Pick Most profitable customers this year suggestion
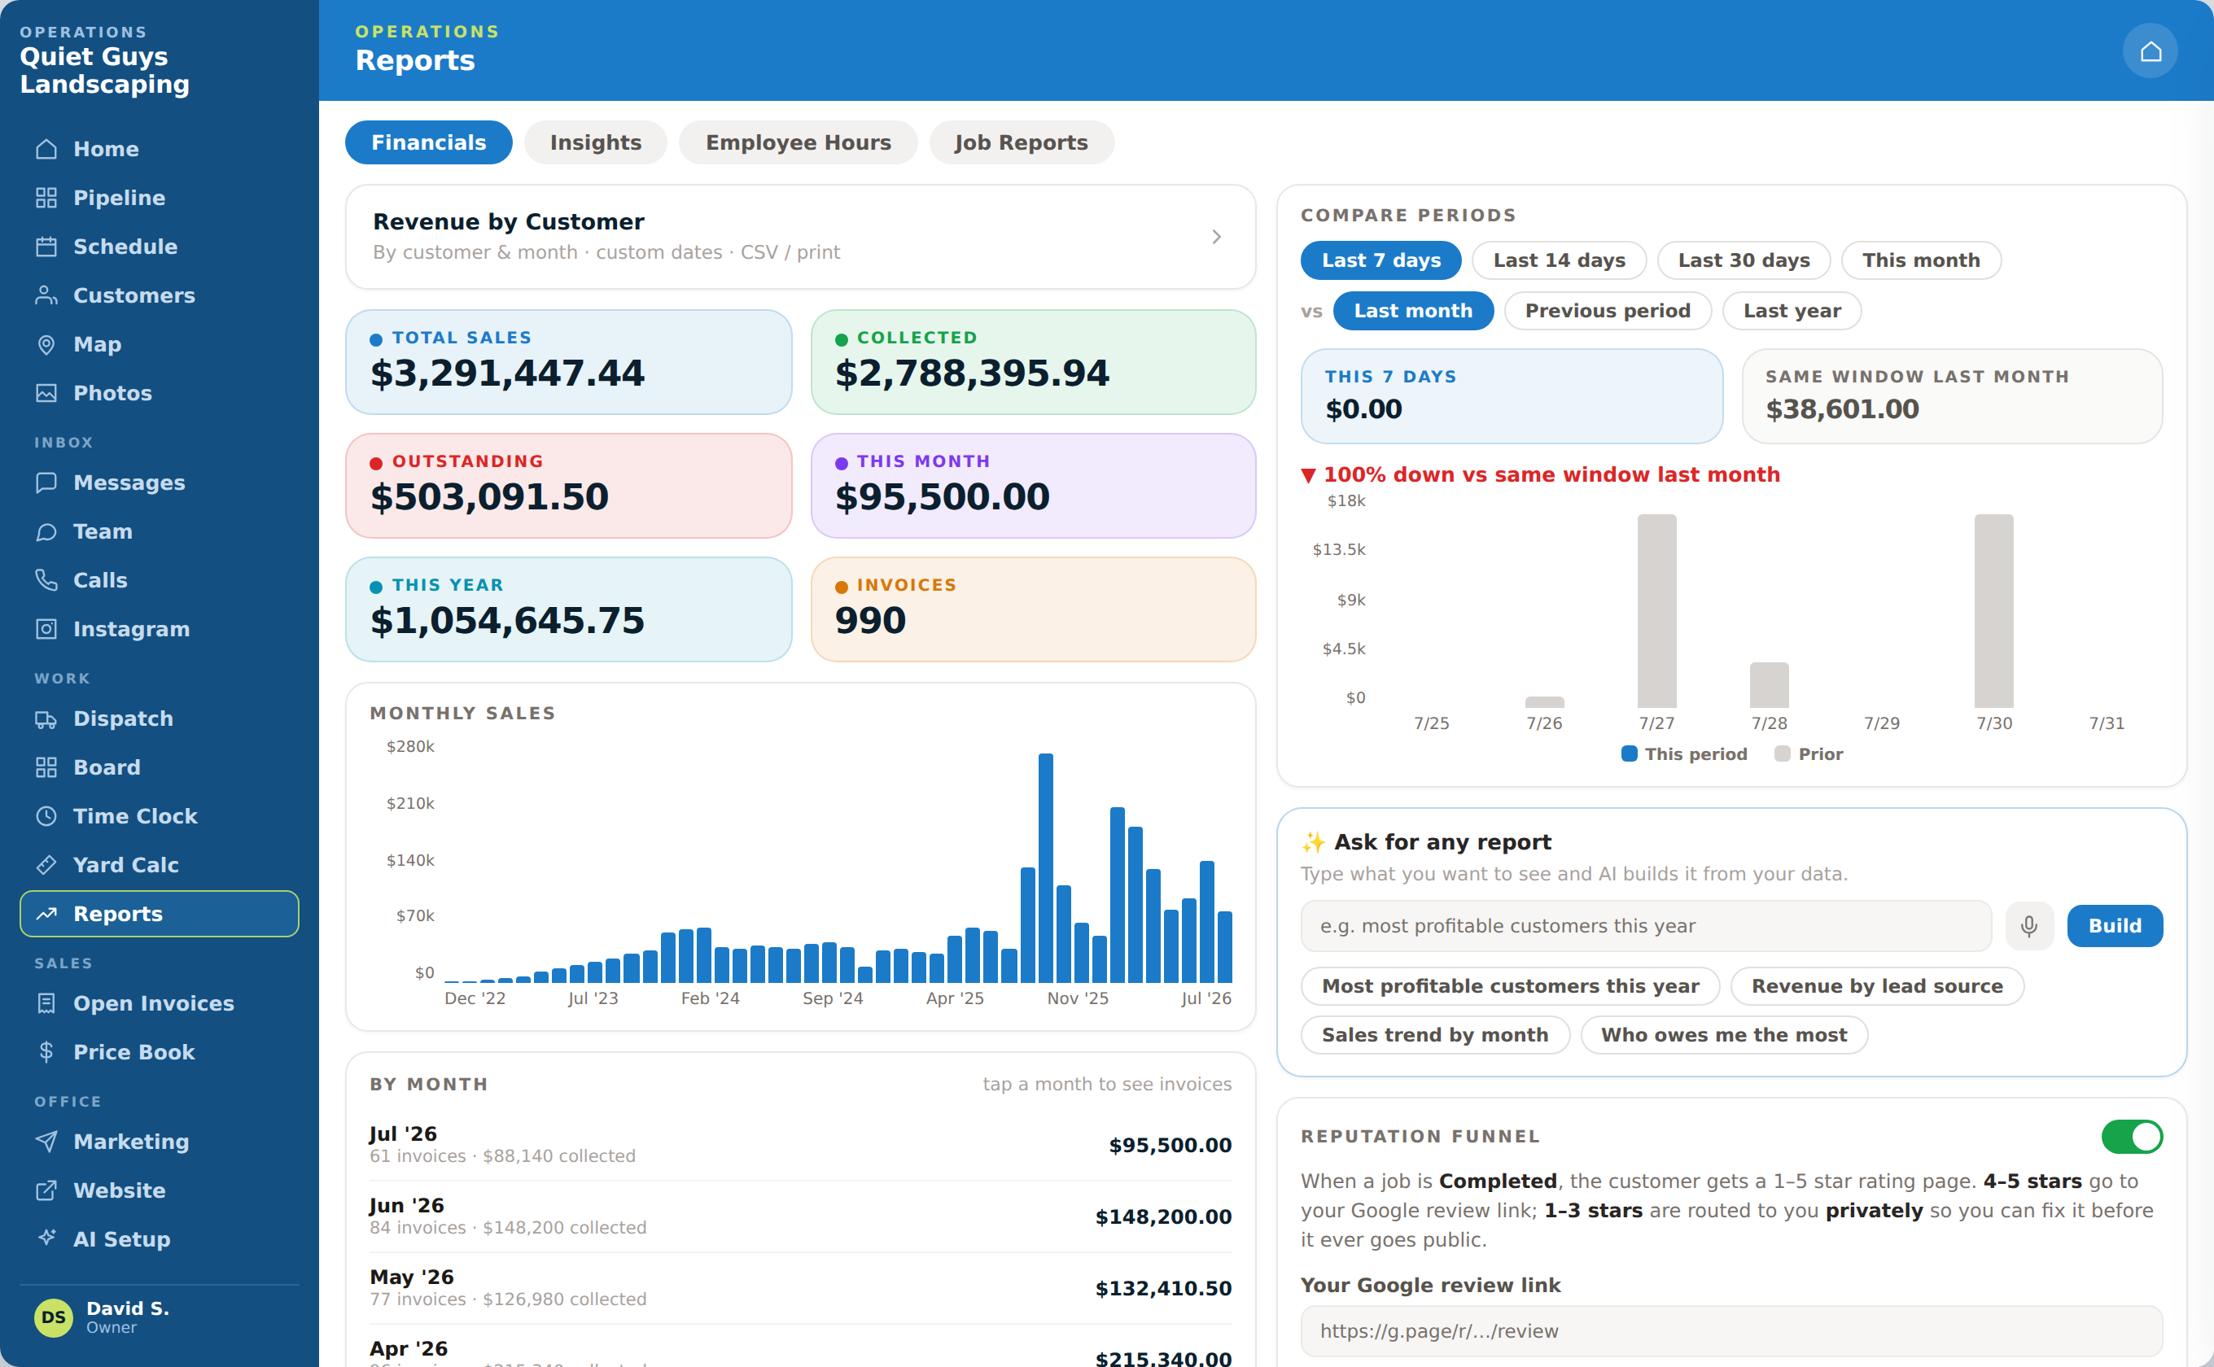2214x1367 pixels. 1511,986
